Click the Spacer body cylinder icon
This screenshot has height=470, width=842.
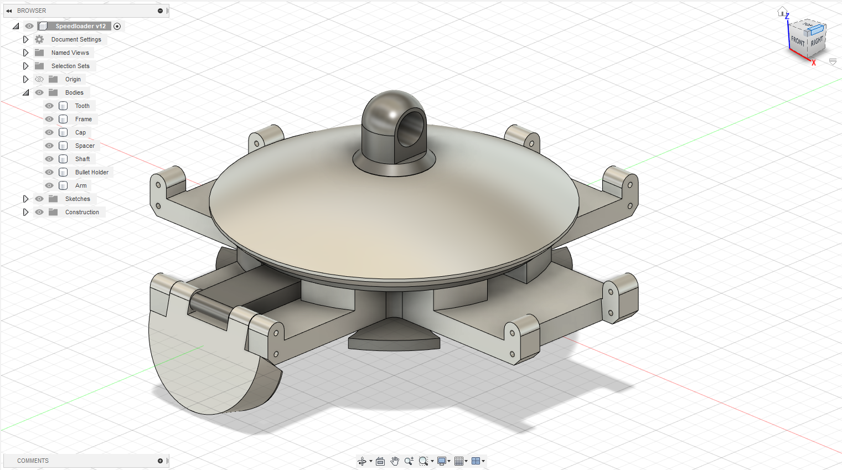[63, 146]
